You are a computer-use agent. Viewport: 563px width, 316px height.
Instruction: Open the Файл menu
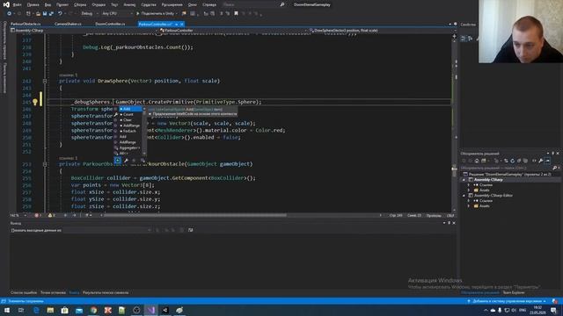(x=17, y=4)
